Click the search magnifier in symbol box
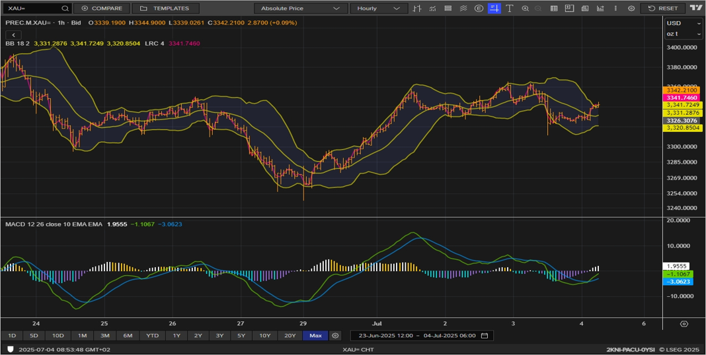Viewport: 706px width, 355px height. click(65, 8)
